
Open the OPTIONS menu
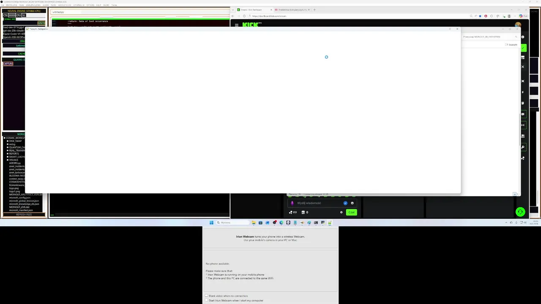tap(90, 5)
